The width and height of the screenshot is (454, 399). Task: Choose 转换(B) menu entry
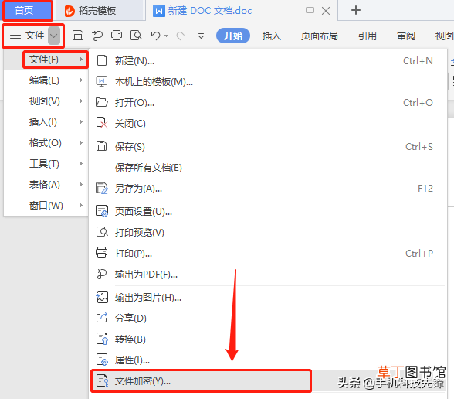268,339
